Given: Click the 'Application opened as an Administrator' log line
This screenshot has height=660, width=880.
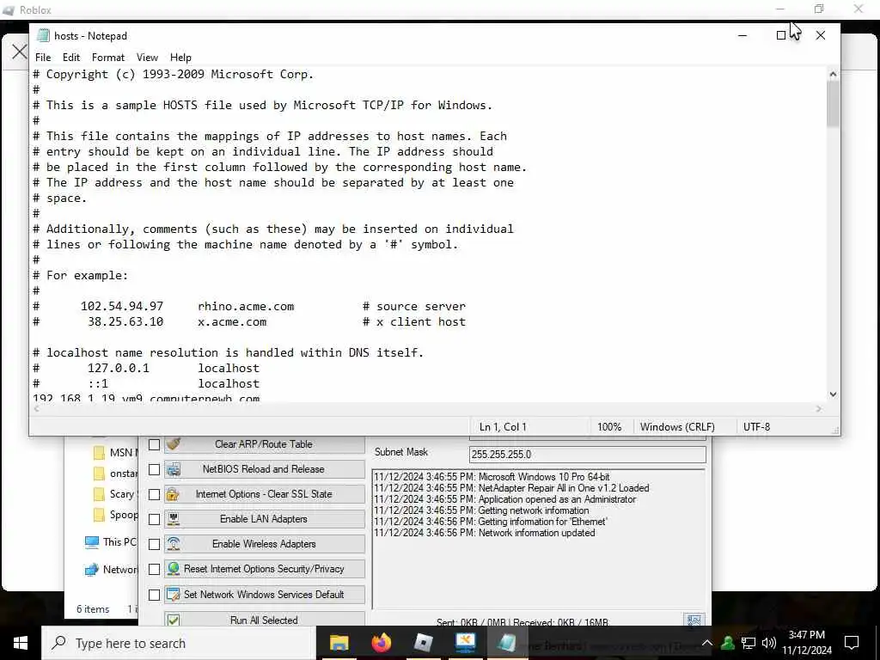Looking at the screenshot, I should coord(505,499).
